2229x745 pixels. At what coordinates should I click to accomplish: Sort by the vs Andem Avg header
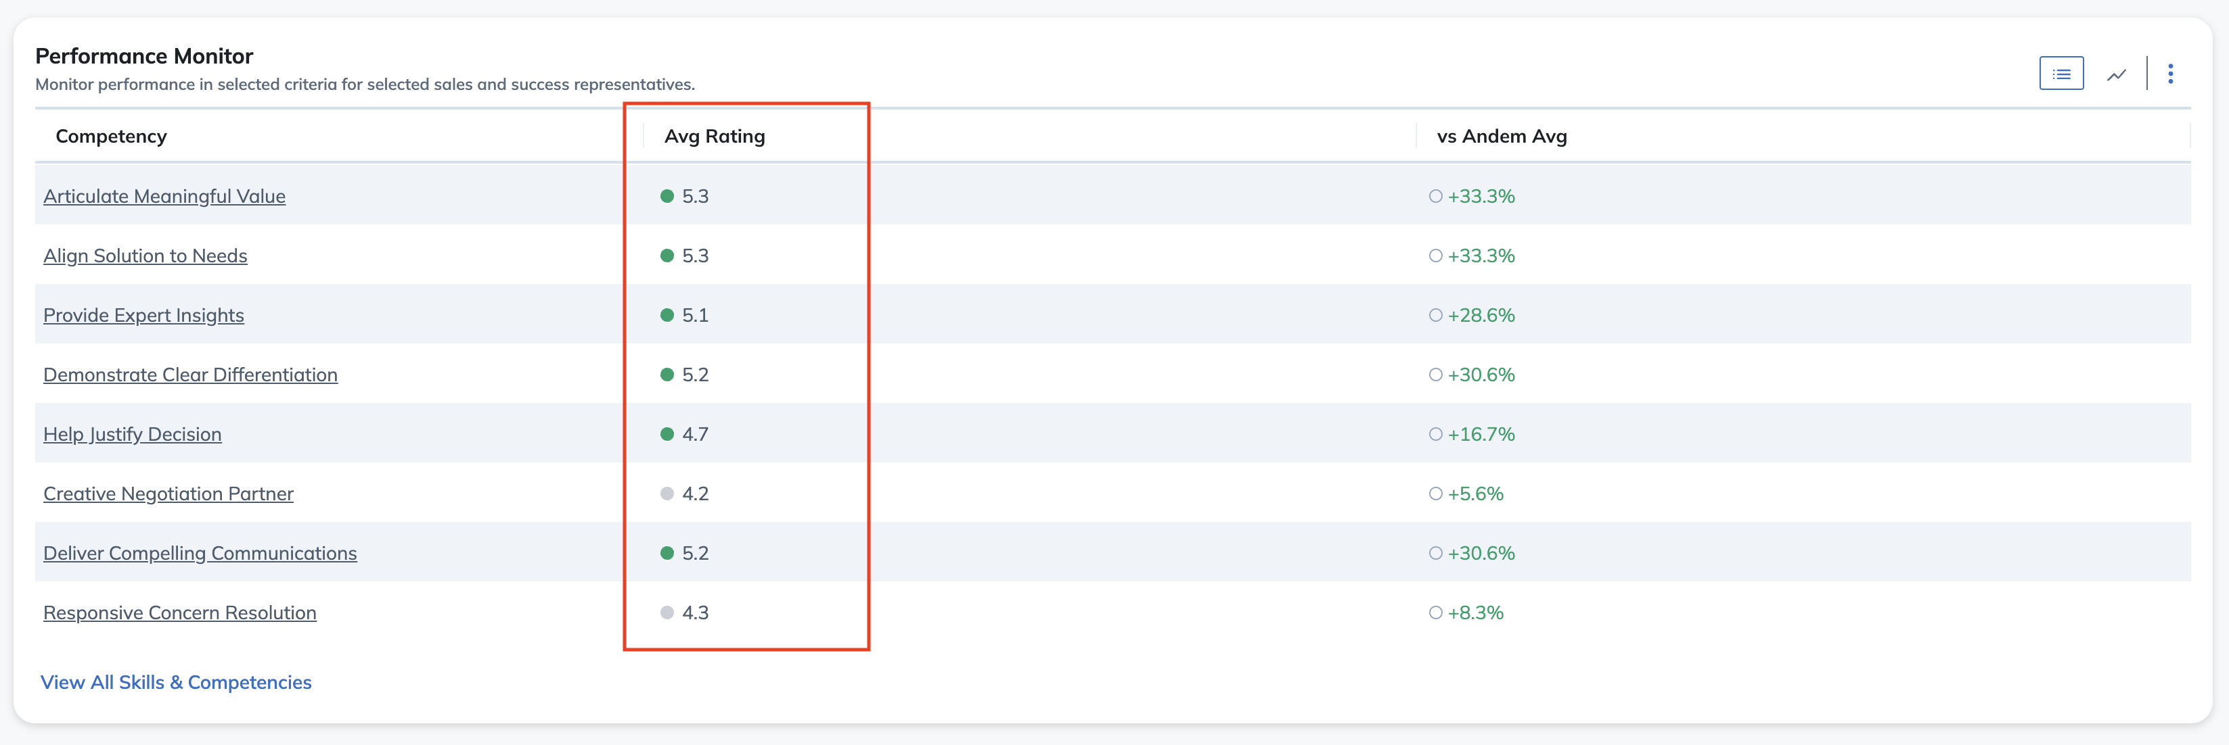coord(1502,137)
